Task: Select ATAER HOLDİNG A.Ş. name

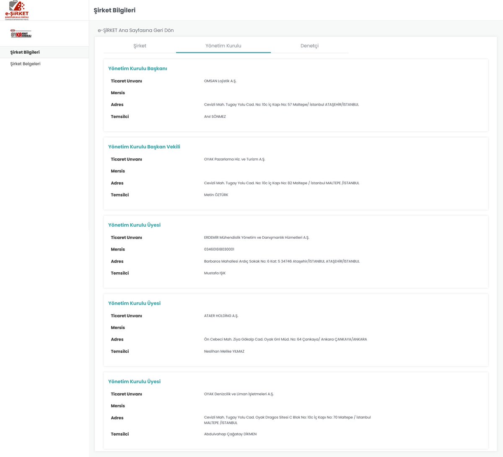Action: pos(221,316)
